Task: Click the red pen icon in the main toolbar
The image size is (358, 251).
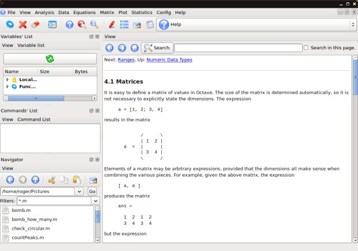Action: coord(112,25)
